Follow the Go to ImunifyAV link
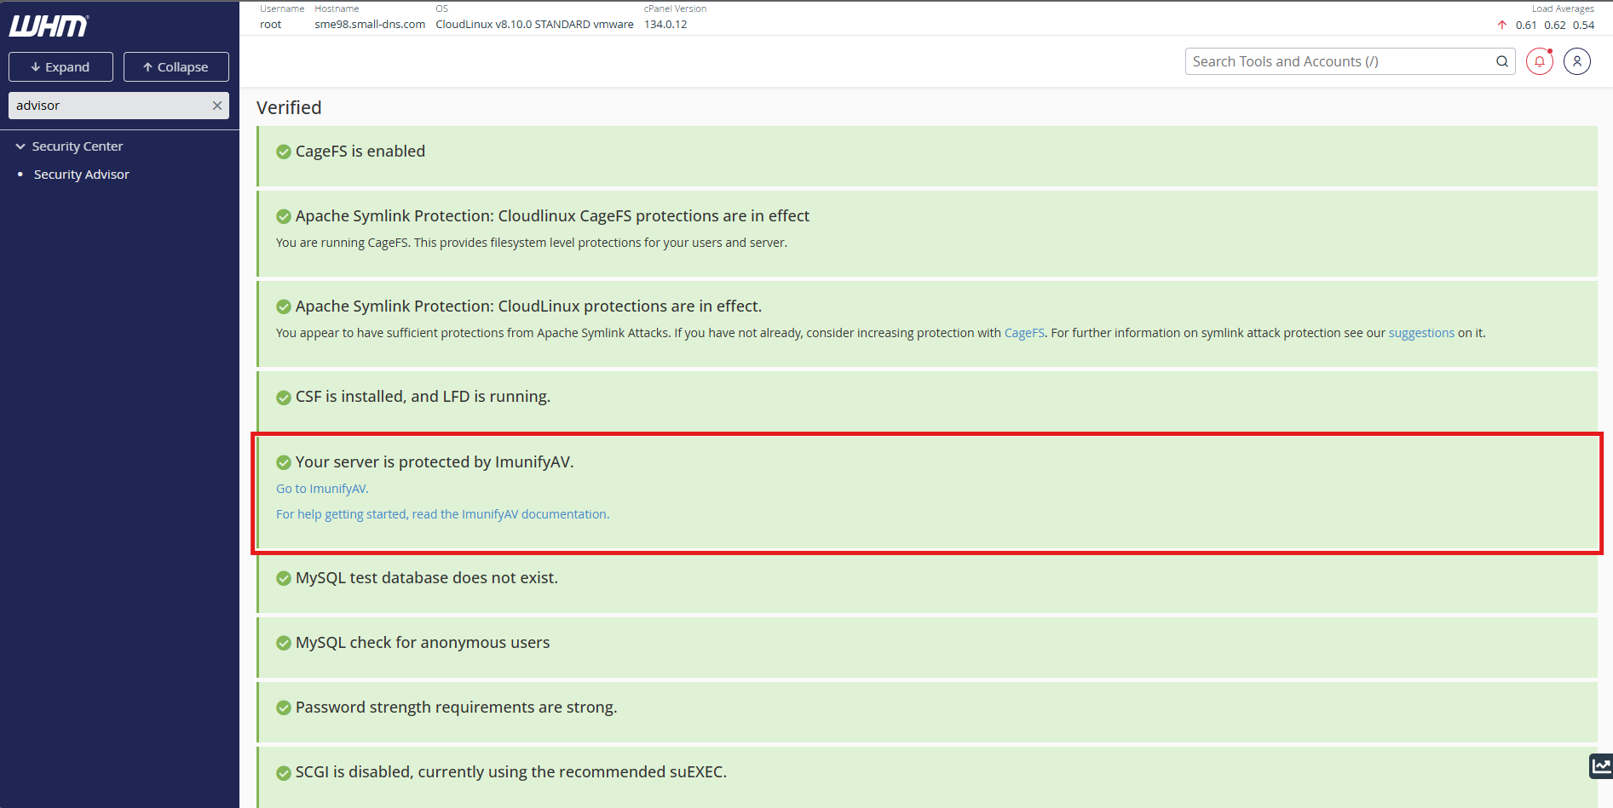The height and width of the screenshot is (808, 1613). (322, 489)
